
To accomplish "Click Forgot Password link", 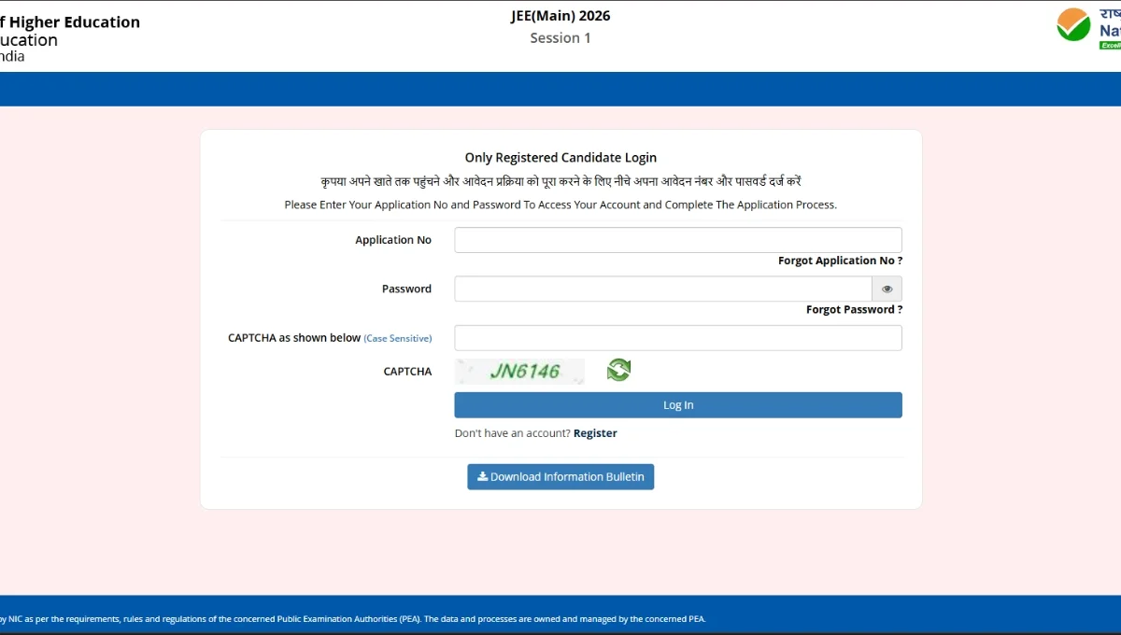I will (853, 309).
